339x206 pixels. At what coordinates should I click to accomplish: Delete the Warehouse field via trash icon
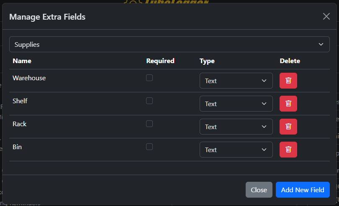pos(288,81)
